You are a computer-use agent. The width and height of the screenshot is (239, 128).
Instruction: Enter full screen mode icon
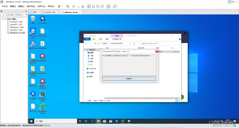coord(98,6)
